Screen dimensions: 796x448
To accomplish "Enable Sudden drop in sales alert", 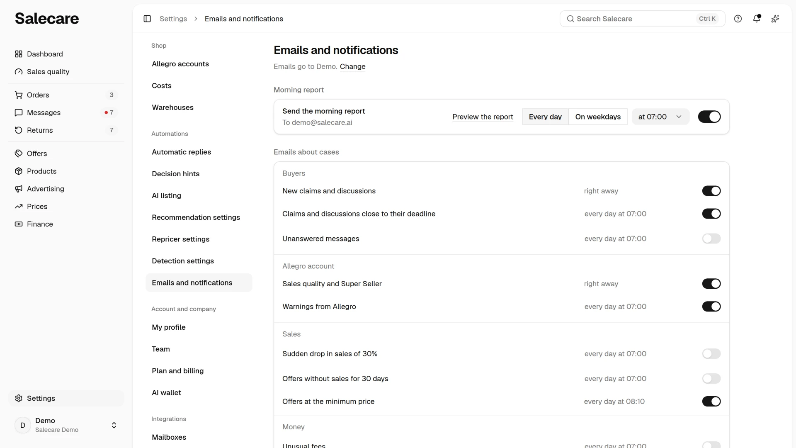I will click(711, 354).
